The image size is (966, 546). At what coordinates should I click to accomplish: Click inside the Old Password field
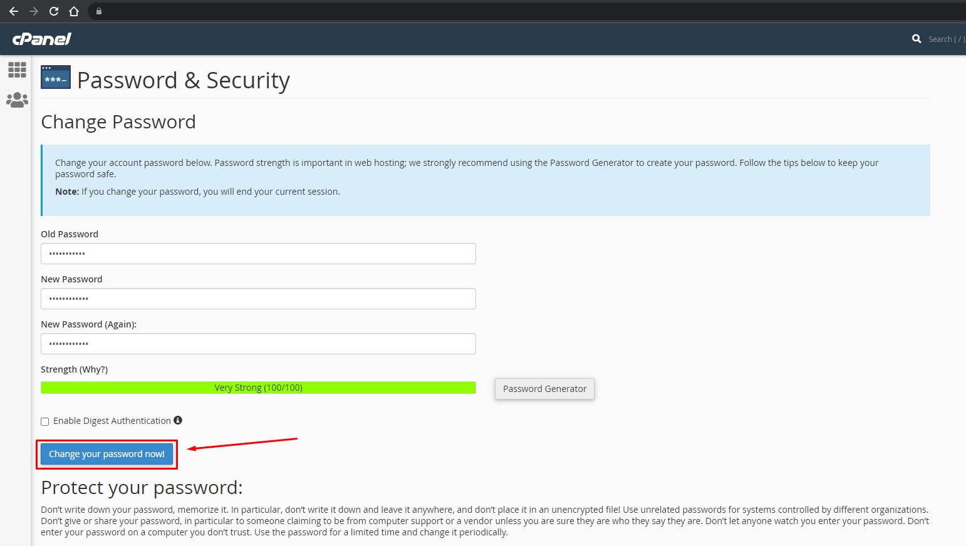click(257, 254)
